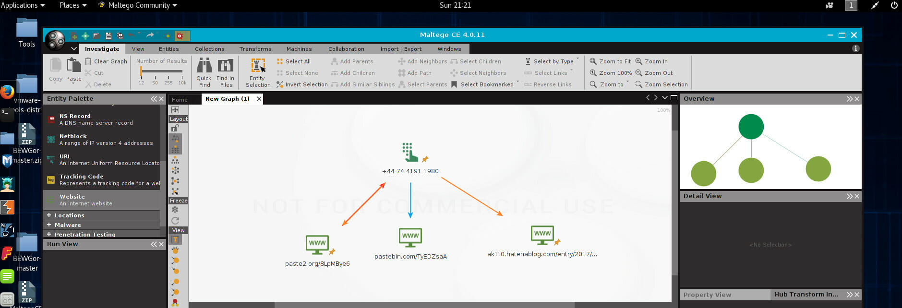Open the Transforms ribbon tab
This screenshot has width=902, height=308.
(255, 49)
